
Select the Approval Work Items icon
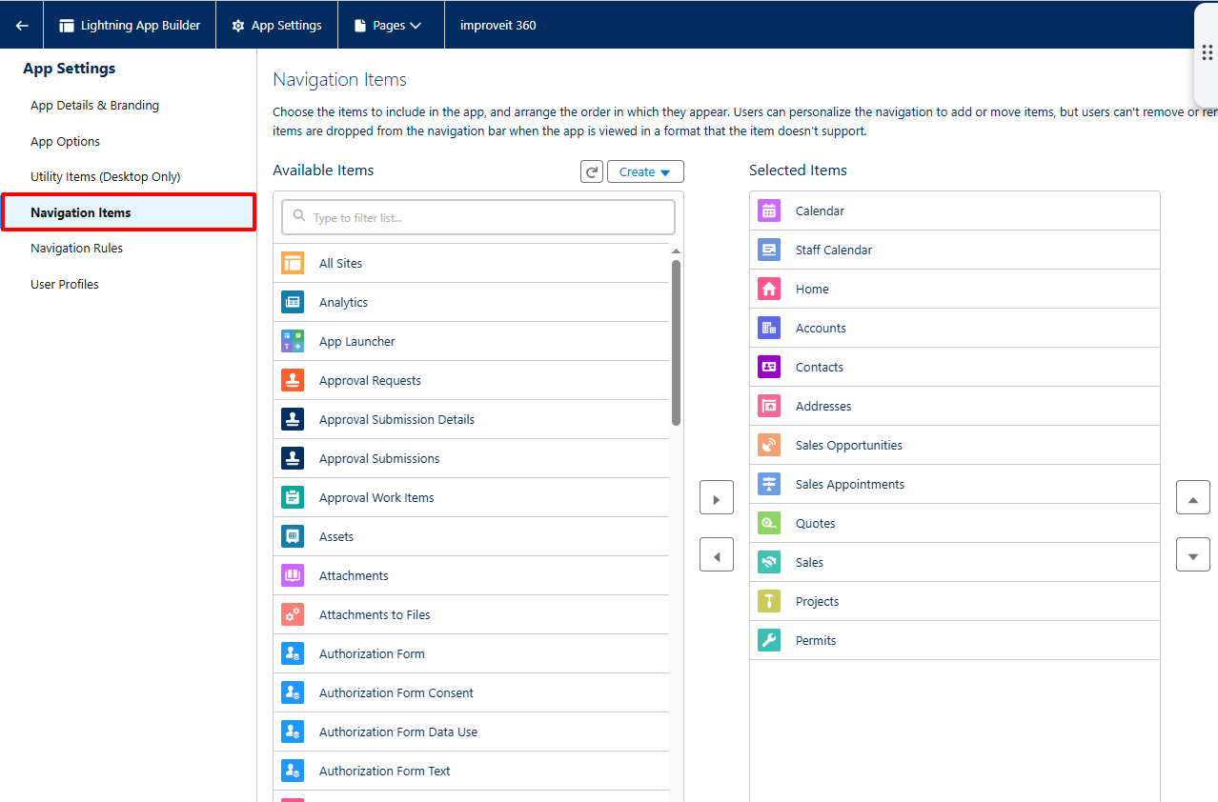(293, 497)
